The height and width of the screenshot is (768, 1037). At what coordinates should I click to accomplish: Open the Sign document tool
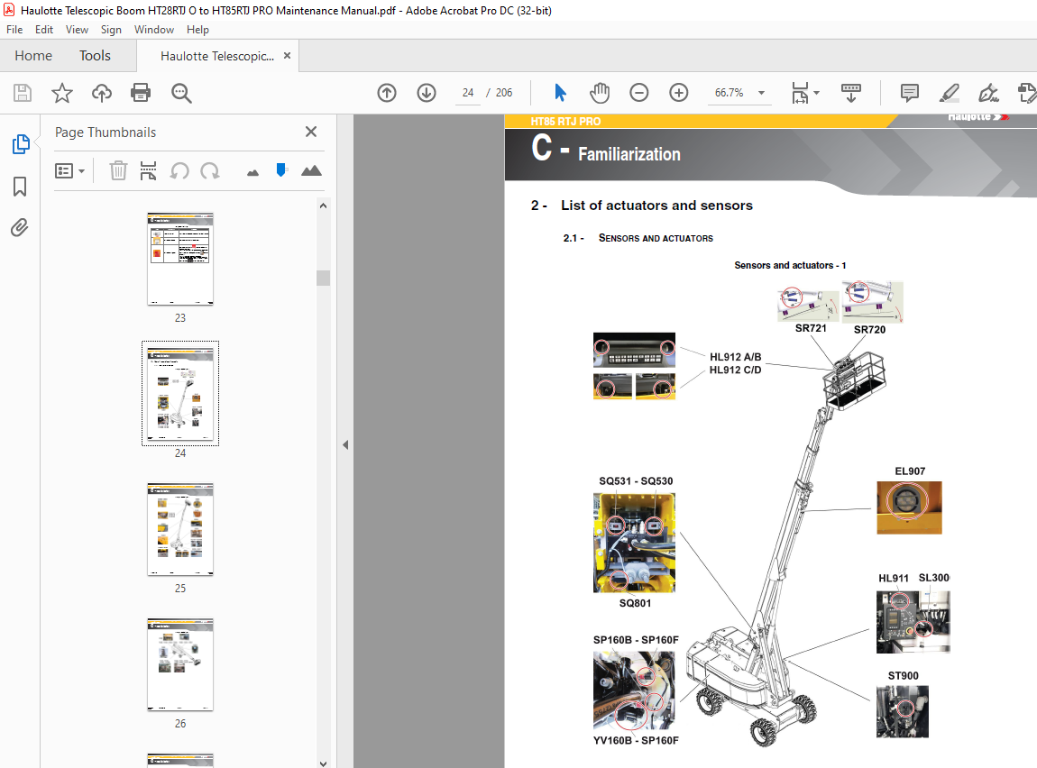tap(988, 93)
